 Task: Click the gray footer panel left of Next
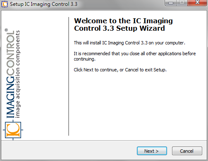click(x=69, y=151)
